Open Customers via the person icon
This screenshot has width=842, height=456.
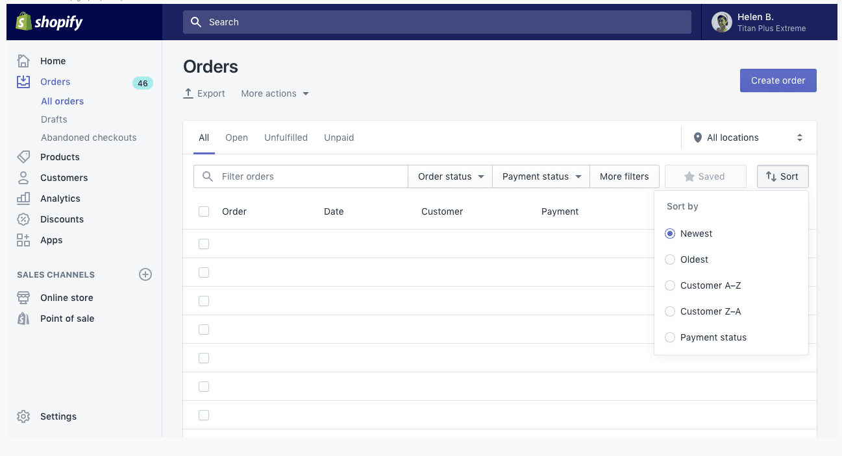pyautogui.click(x=23, y=178)
